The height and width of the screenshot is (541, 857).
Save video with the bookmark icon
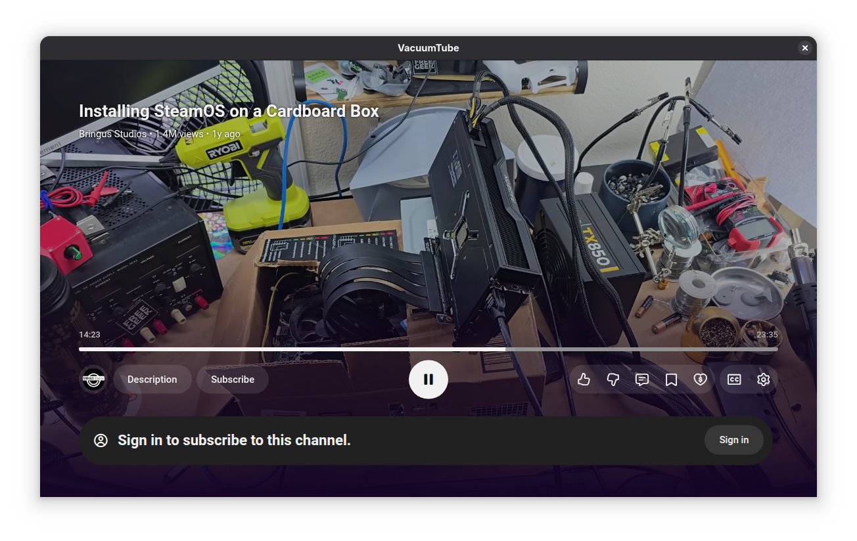(671, 379)
